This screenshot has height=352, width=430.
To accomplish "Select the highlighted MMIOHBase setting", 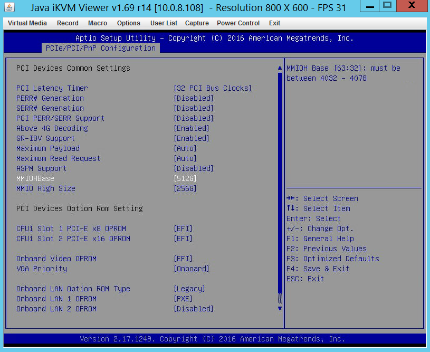I will [35, 178].
